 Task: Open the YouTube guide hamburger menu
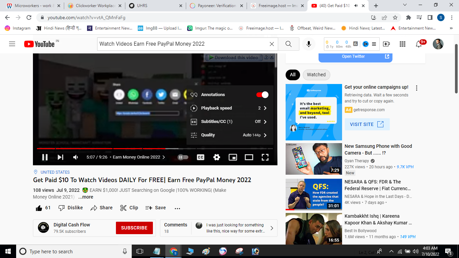click(x=12, y=44)
